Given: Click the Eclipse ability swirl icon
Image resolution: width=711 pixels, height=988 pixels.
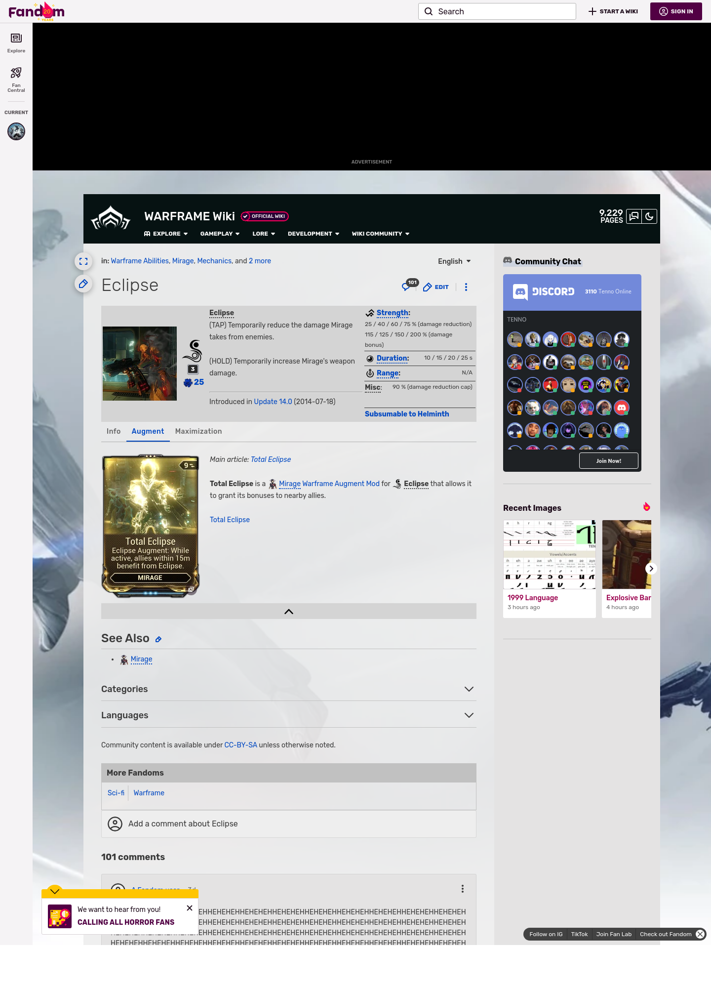Looking at the screenshot, I should [193, 351].
